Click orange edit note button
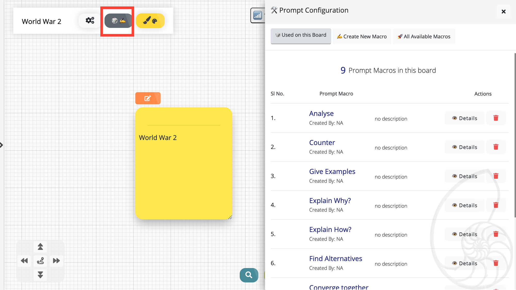516x290 pixels. coord(148,98)
